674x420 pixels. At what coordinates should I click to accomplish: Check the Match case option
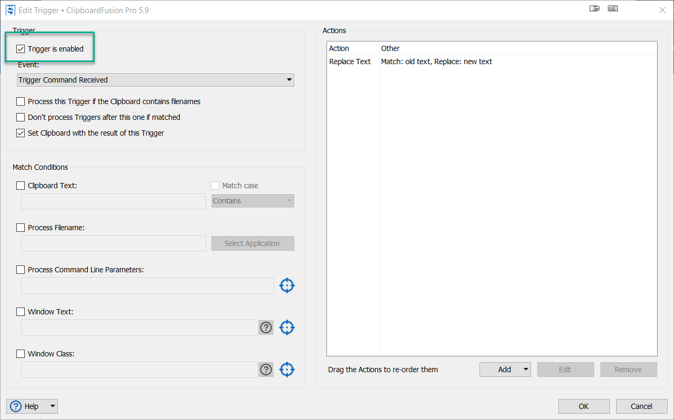215,185
